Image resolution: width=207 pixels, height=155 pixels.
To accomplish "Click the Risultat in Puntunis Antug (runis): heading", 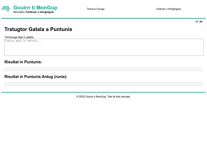I will (x=36, y=77).
